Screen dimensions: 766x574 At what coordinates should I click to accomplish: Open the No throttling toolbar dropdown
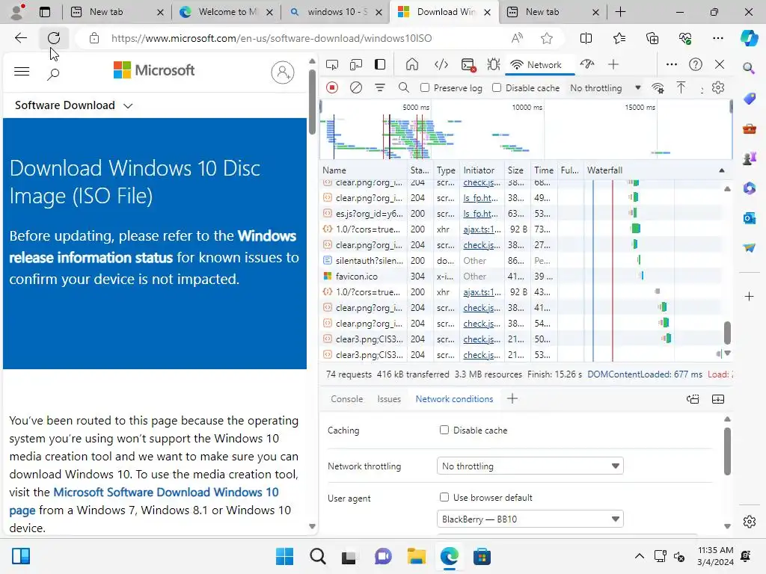605,88
